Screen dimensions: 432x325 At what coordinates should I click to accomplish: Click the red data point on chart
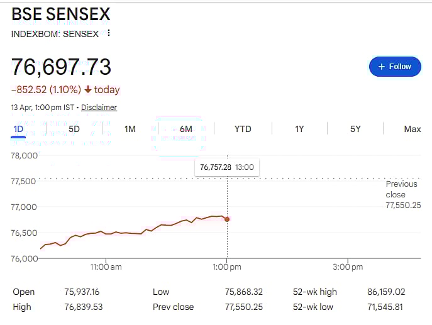pyautogui.click(x=227, y=219)
